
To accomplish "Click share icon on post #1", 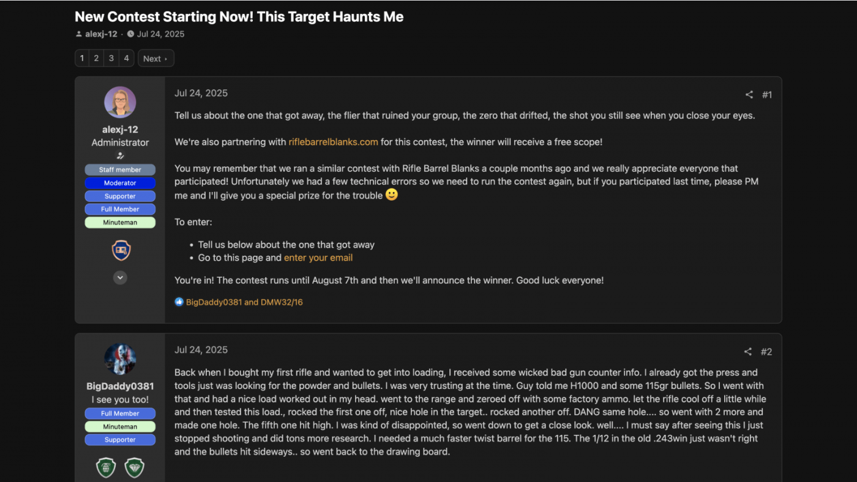I will [749, 95].
